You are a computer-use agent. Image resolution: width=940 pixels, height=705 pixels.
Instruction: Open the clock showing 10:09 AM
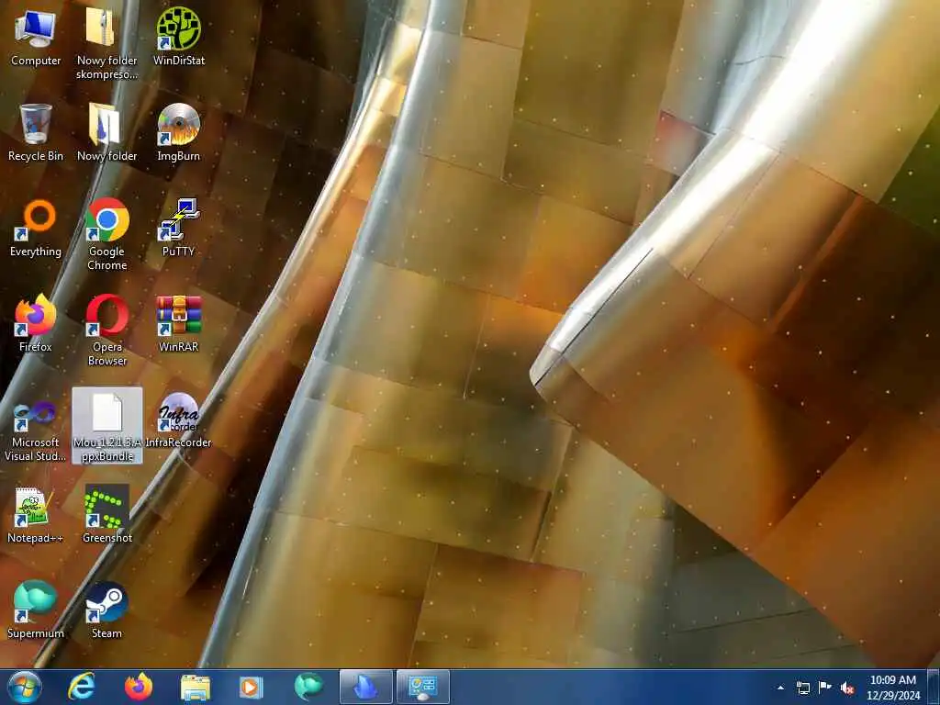point(892,688)
